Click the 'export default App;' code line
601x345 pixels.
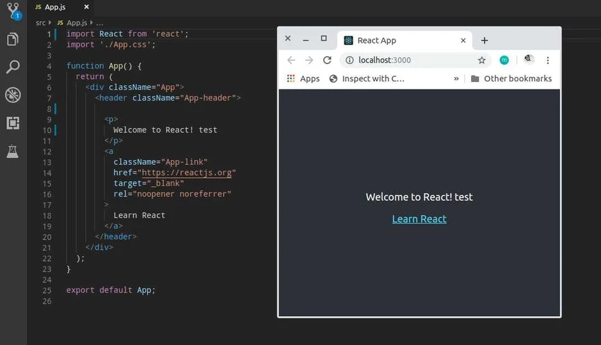(x=111, y=290)
